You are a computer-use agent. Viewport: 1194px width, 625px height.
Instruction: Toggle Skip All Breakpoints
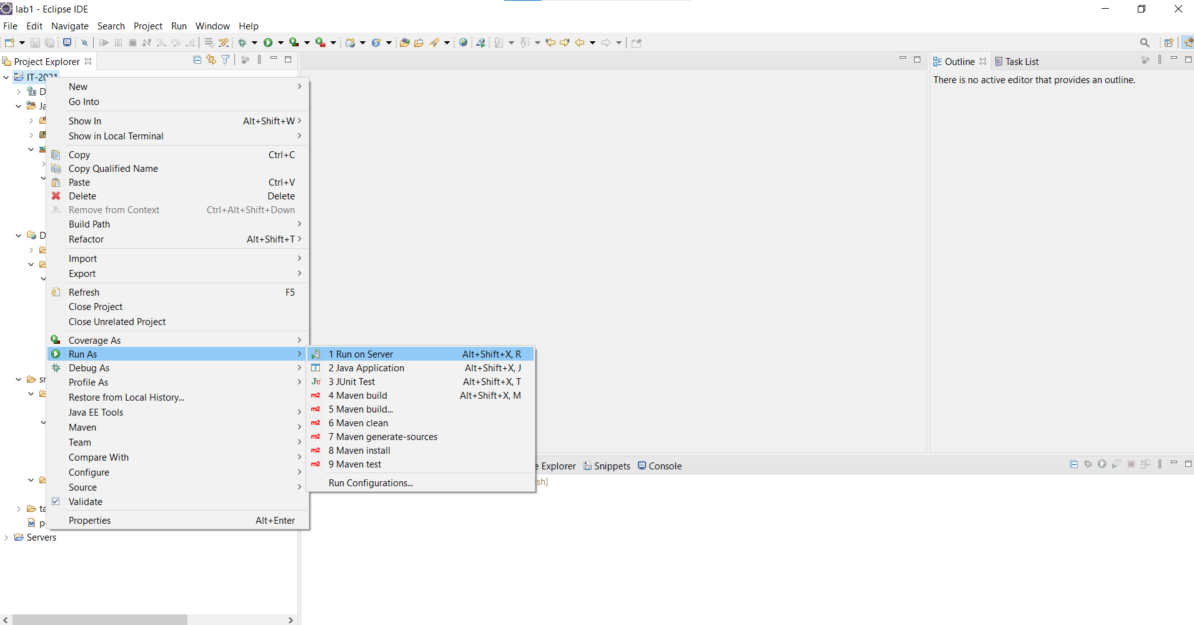[x=84, y=42]
